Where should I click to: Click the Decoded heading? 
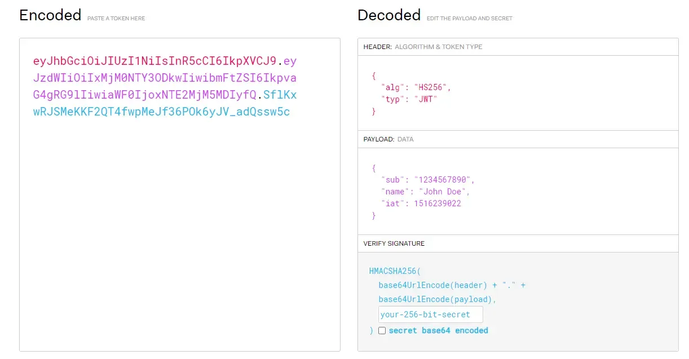(389, 15)
